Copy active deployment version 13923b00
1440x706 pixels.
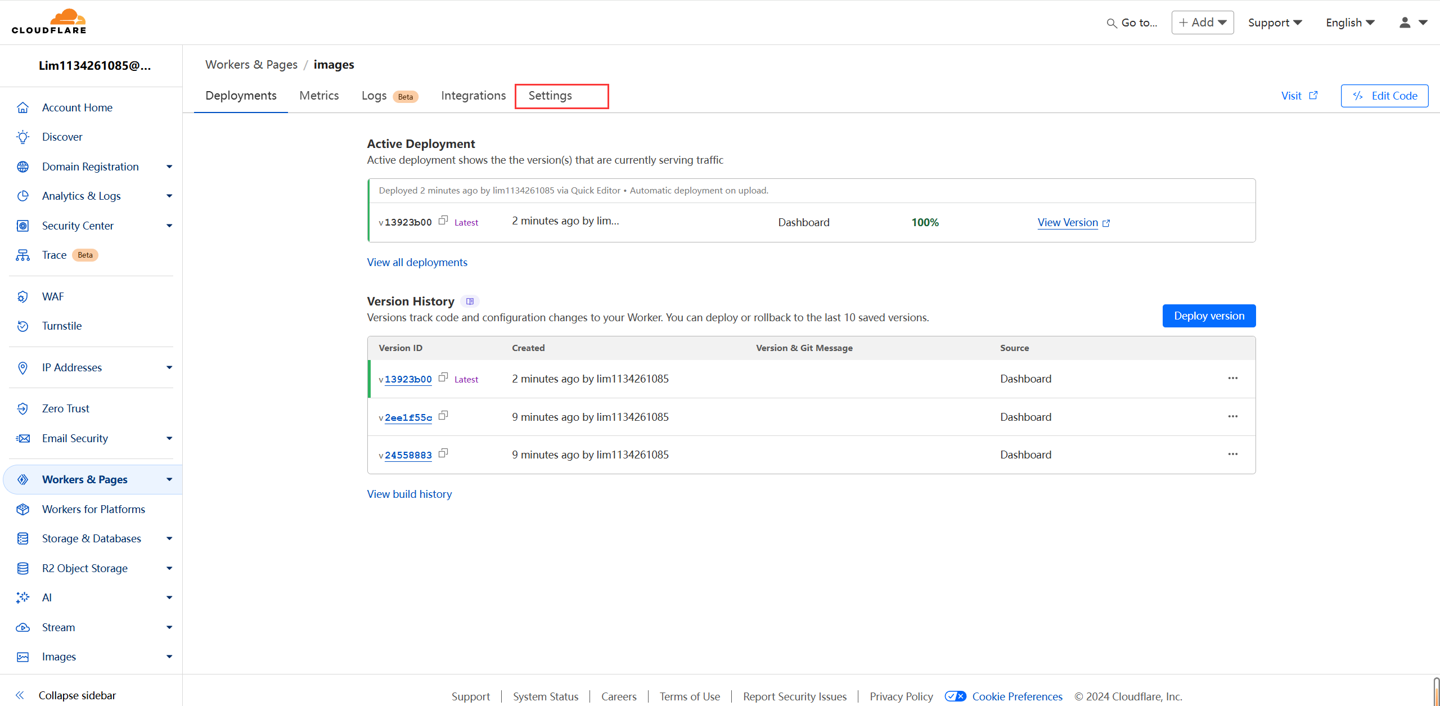coord(443,221)
